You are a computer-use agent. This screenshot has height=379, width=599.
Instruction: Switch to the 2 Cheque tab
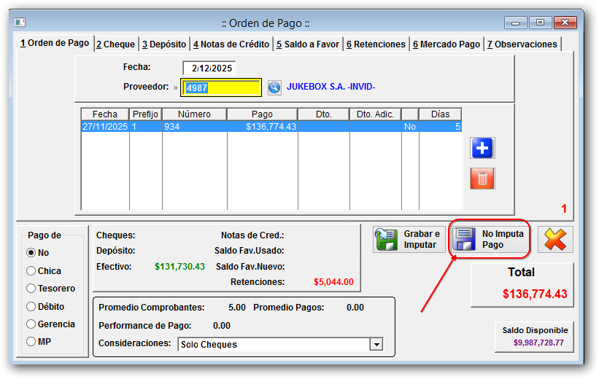pyautogui.click(x=115, y=44)
